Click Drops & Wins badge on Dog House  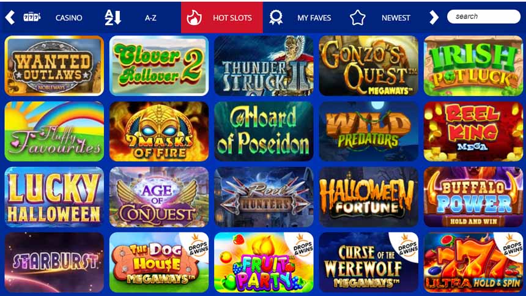(x=198, y=247)
